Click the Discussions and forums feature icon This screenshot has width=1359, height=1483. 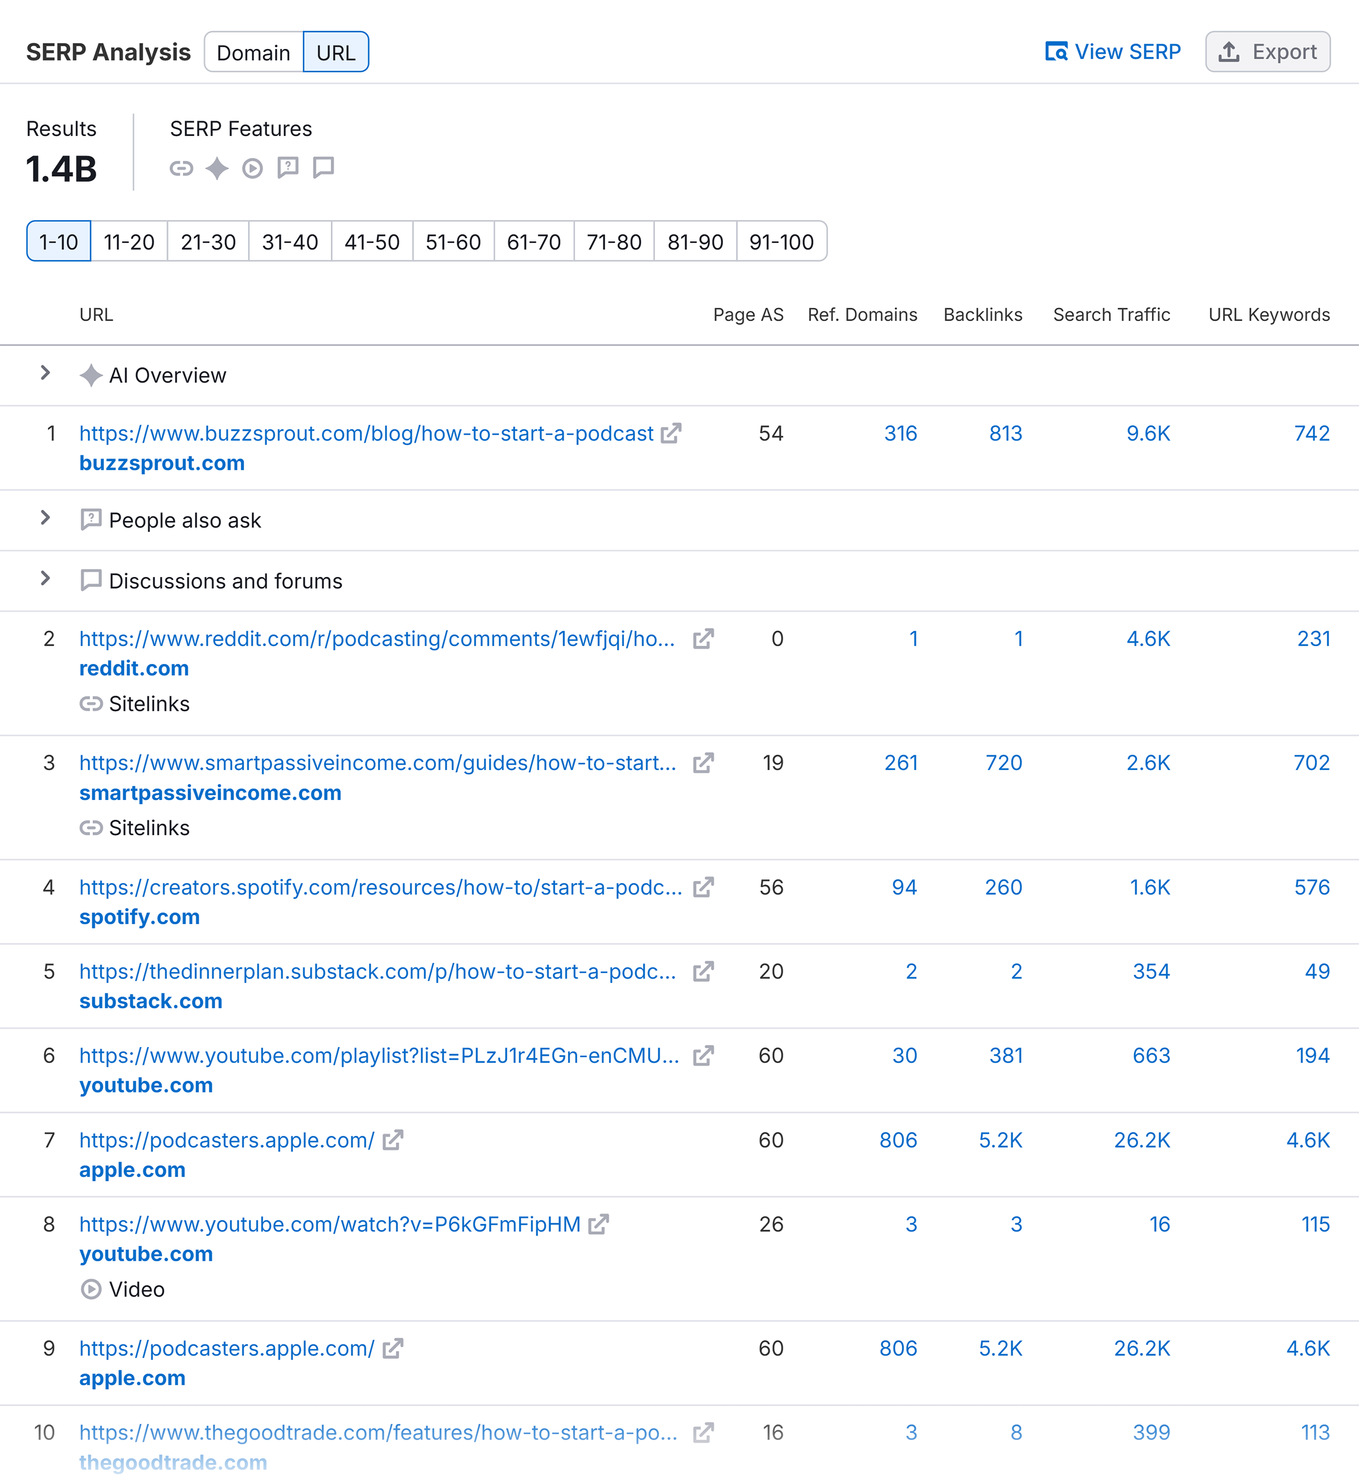tap(324, 168)
